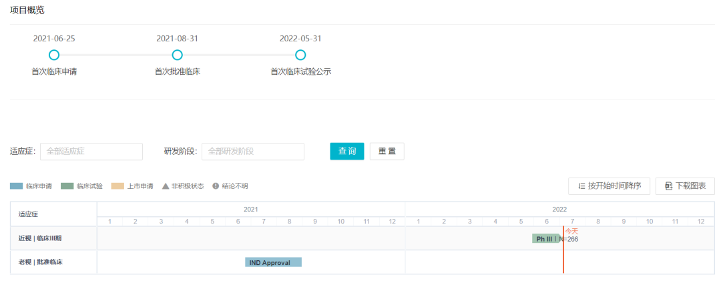This screenshot has width=721, height=281.
Task: Open the 适应症 dropdown field
Action: tap(91, 152)
